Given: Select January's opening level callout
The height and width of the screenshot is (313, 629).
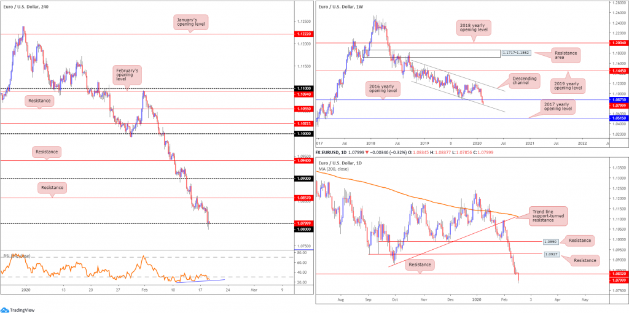Looking at the screenshot, I should point(192,21).
